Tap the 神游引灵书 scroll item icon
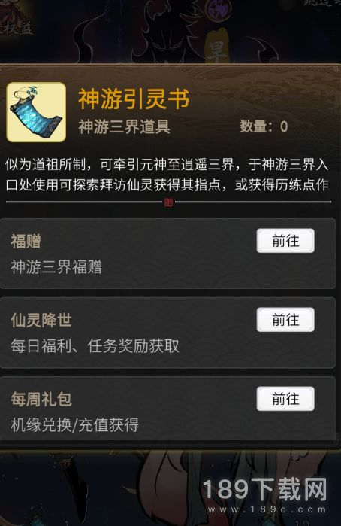341x526 pixels. point(36,111)
